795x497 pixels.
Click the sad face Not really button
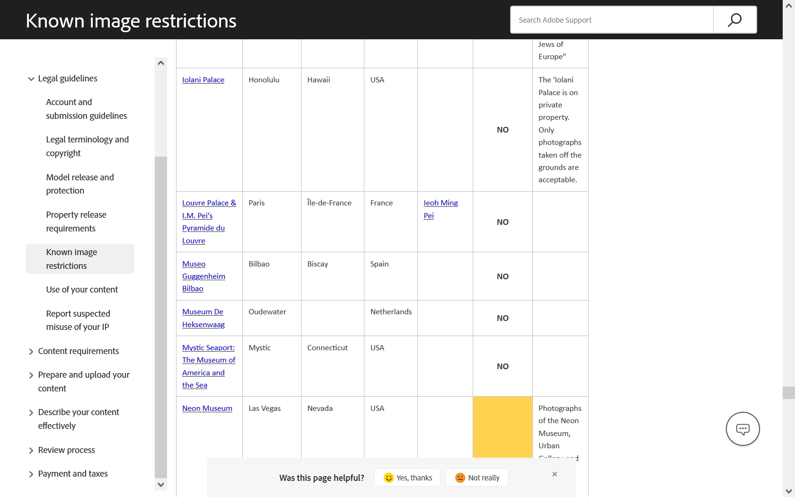(x=477, y=478)
